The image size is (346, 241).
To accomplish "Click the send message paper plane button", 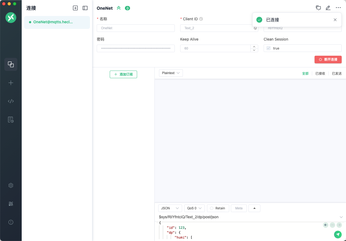I will [338, 235].
